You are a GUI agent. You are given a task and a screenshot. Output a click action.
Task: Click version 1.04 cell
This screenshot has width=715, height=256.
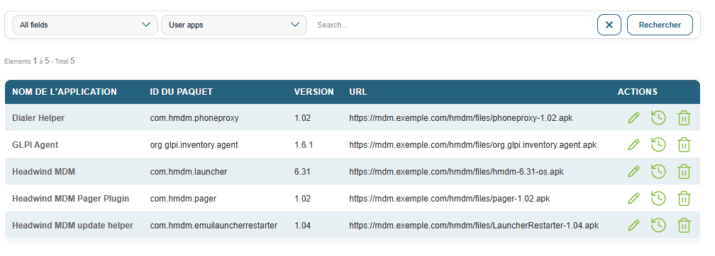pos(302,226)
